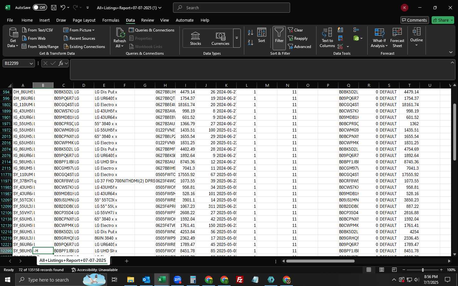Click the Insert Function fx icon
Viewport: 458px width, 286px height.
(x=61, y=63)
